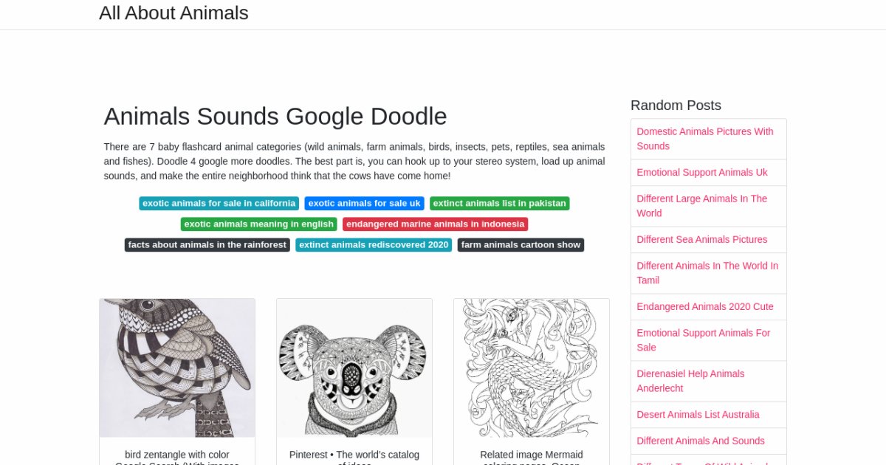This screenshot has width=886, height=465.
Task: Click the 'exotic animals for sale uk' tag
Action: click(364, 203)
